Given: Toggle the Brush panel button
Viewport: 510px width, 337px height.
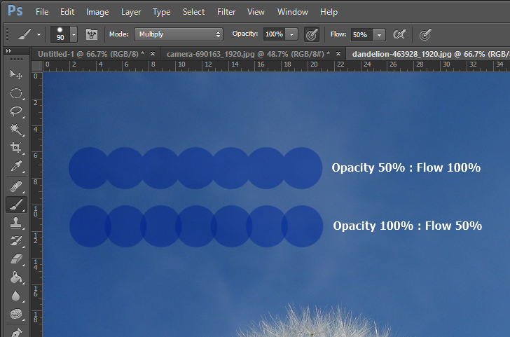Looking at the screenshot, I should 92,34.
